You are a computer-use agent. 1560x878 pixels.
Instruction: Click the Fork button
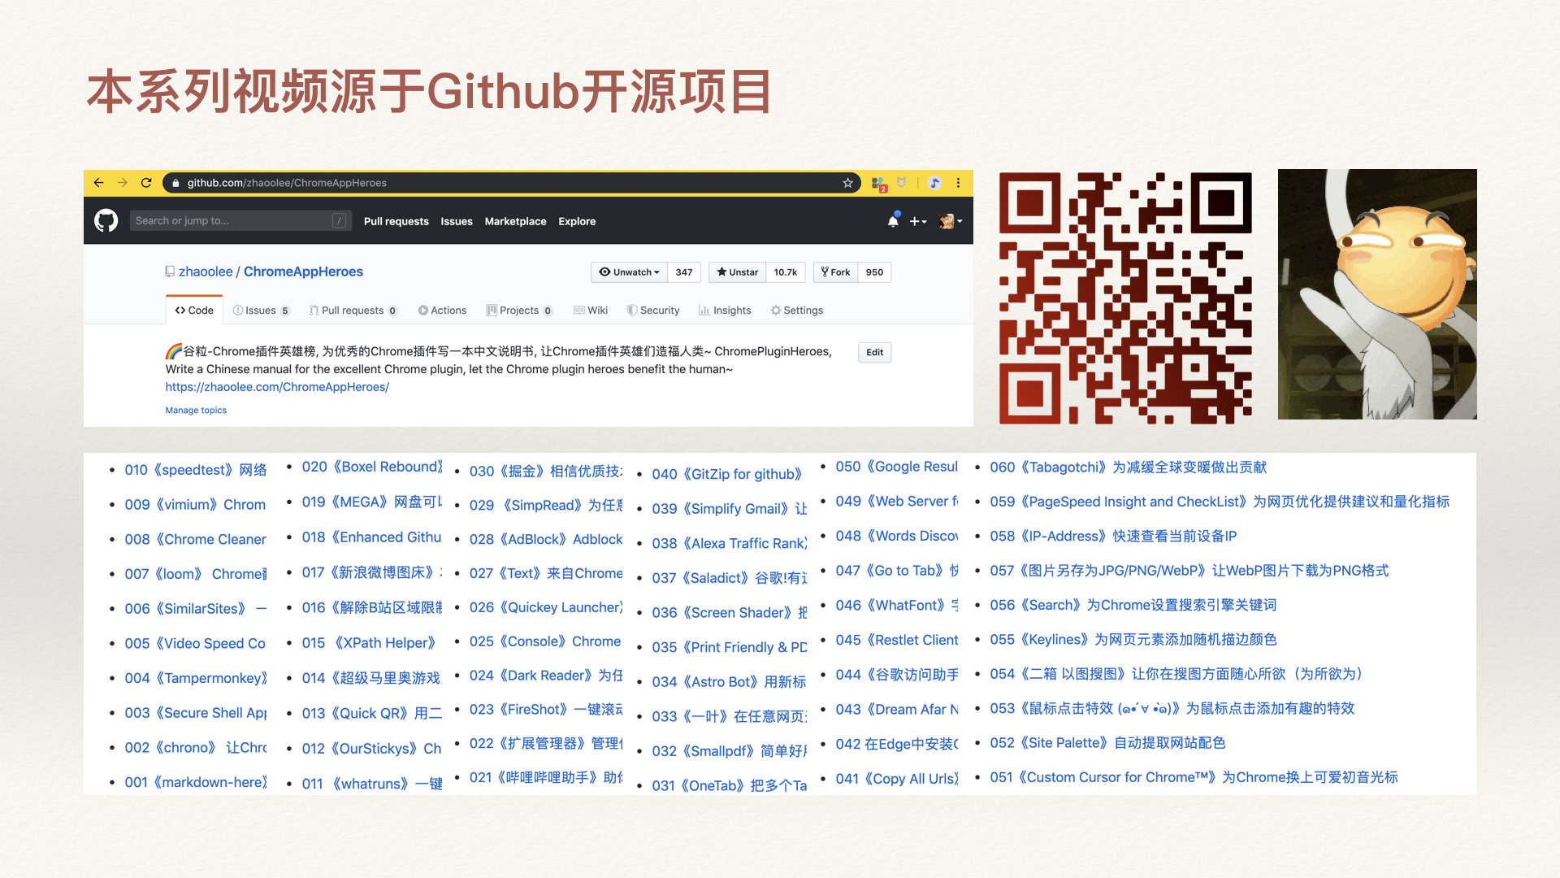click(835, 272)
